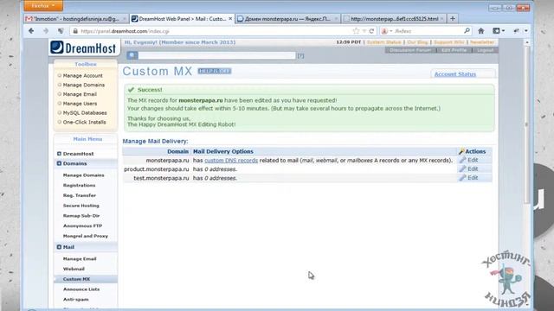Viewport: 554px width, 311px height.
Task: Open Manage Domains under Domains menu
Action: tap(83, 175)
